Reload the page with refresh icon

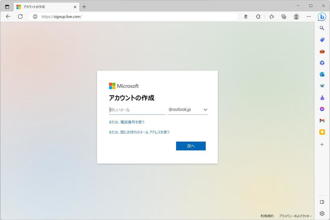pyautogui.click(x=20, y=17)
